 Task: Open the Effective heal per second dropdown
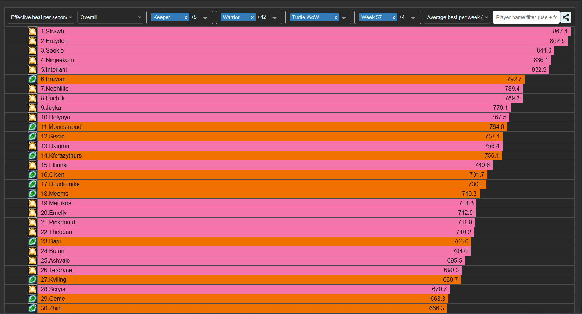pos(41,17)
